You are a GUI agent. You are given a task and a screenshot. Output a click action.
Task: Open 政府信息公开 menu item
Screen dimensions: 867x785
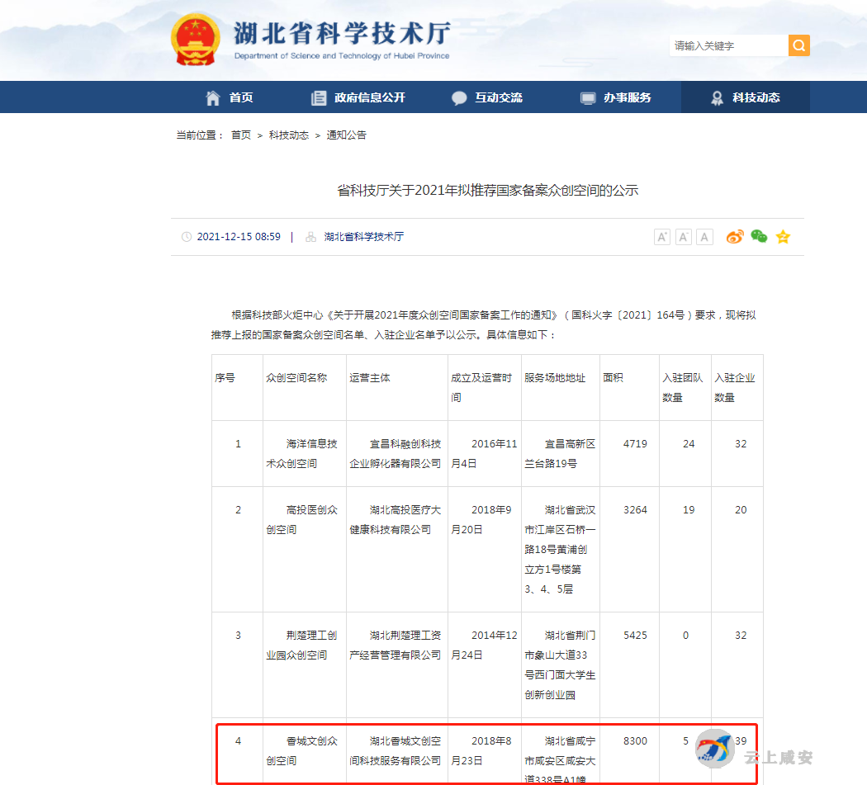(369, 98)
